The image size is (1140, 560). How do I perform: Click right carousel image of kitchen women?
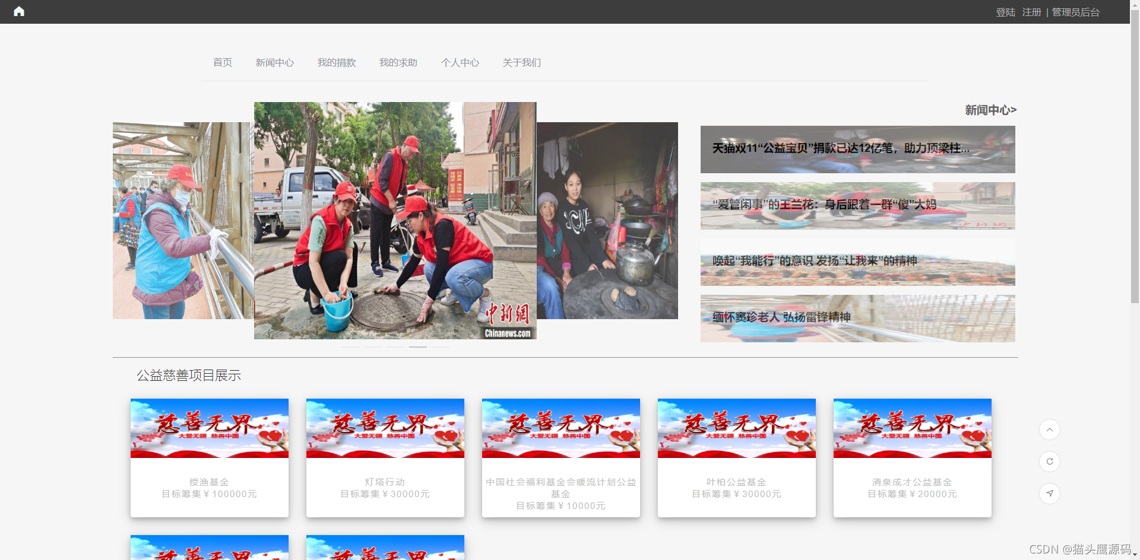click(x=607, y=221)
